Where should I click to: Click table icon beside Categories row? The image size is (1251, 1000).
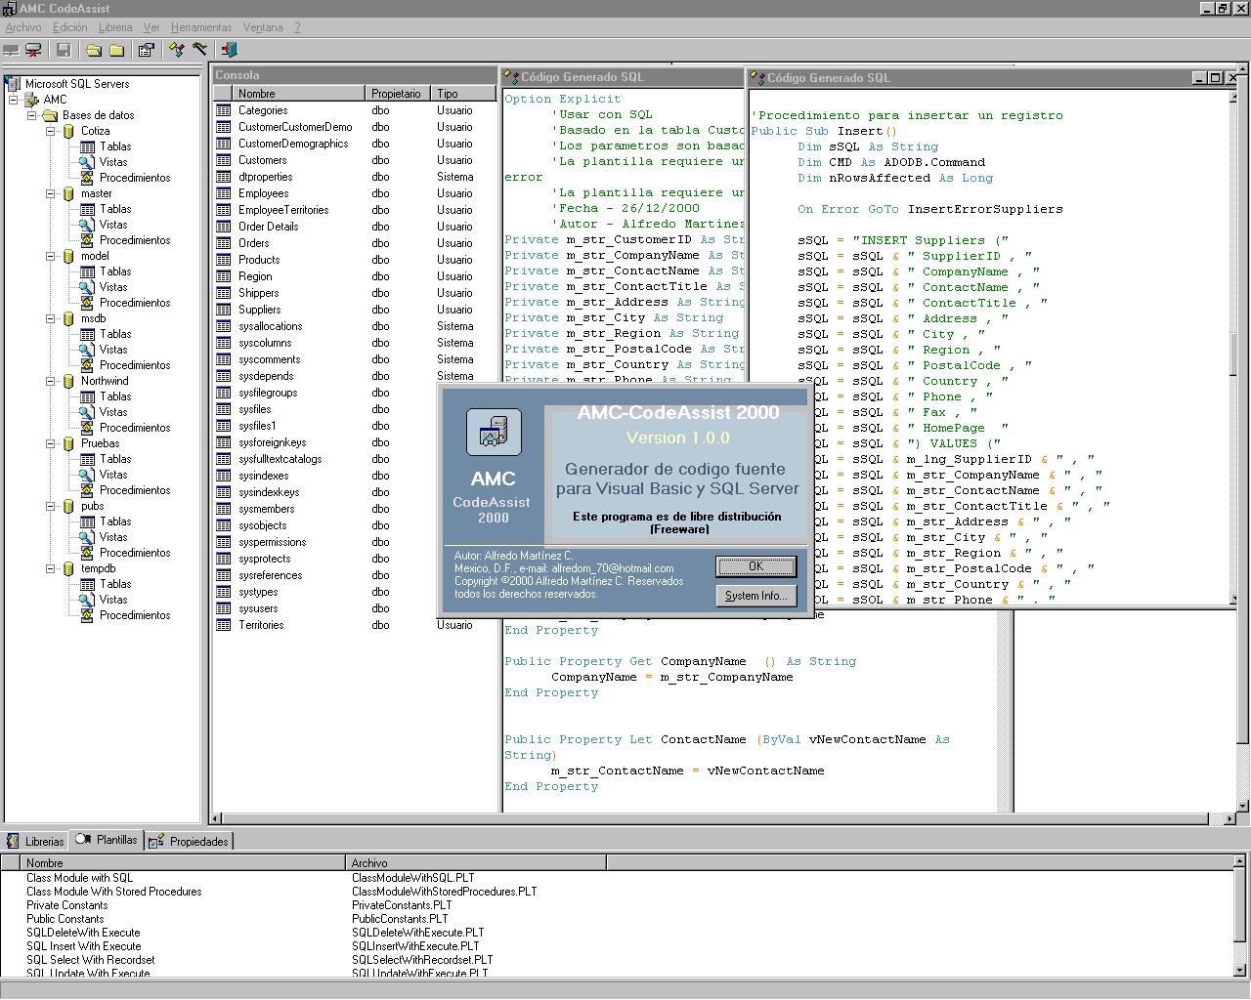(224, 110)
